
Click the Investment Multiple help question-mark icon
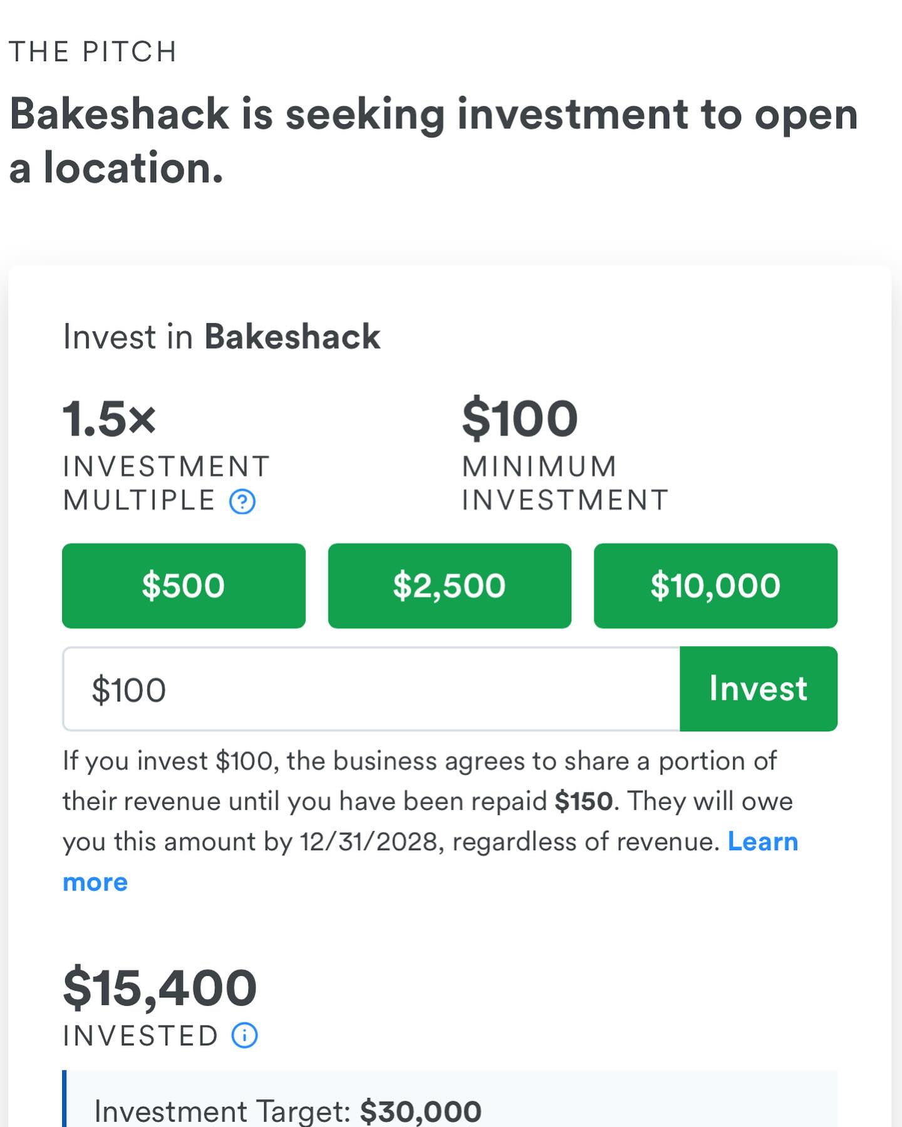tap(242, 502)
